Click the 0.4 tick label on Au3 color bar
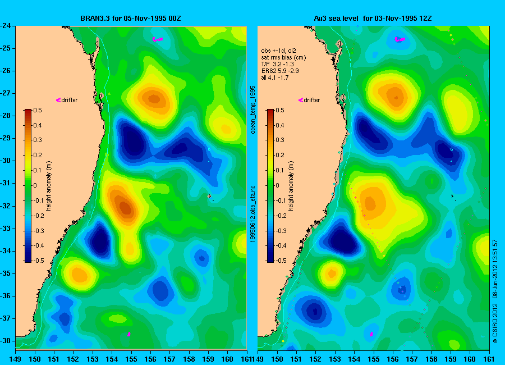 click(x=280, y=125)
